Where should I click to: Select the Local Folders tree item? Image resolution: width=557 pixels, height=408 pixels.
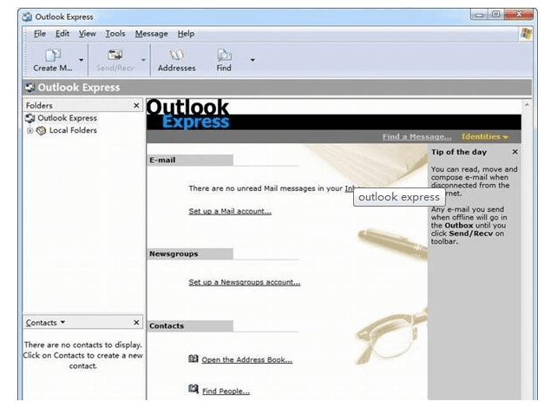click(x=73, y=130)
